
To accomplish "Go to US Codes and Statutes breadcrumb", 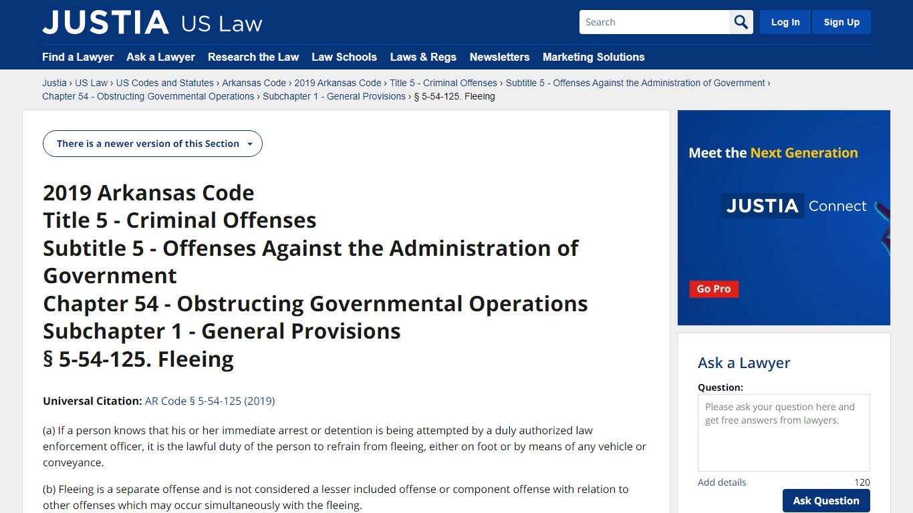I will click(165, 83).
